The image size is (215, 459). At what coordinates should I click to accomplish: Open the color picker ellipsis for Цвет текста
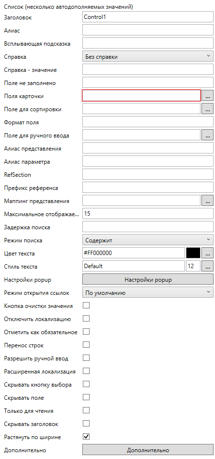click(x=207, y=253)
